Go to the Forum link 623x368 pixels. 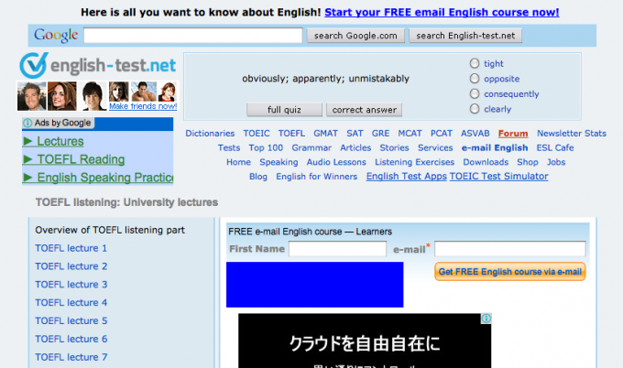coord(513,134)
